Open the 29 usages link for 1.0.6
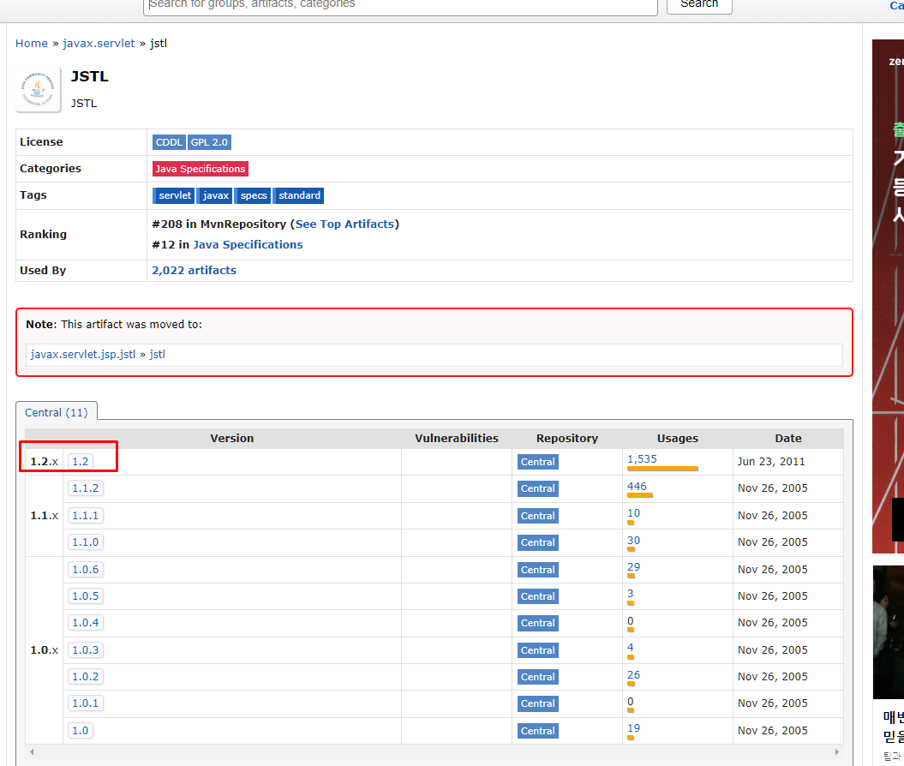Image resolution: width=904 pixels, height=766 pixels. pyautogui.click(x=633, y=567)
